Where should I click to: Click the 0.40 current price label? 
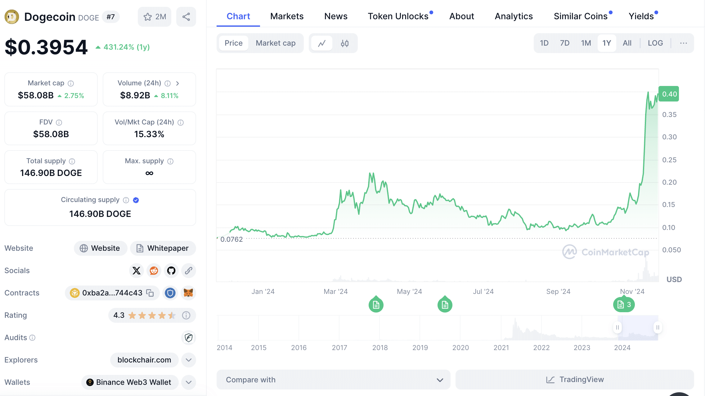(x=669, y=94)
